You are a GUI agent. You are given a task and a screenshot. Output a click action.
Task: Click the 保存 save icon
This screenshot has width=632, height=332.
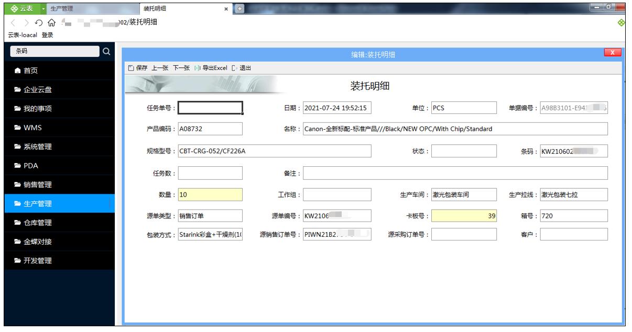[132, 68]
